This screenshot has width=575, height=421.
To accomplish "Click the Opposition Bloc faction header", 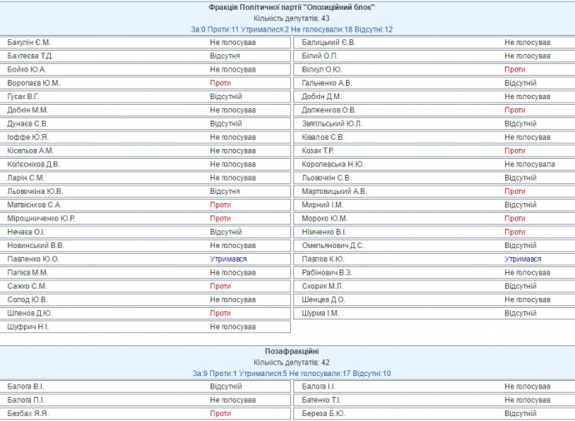I will [x=291, y=7].
